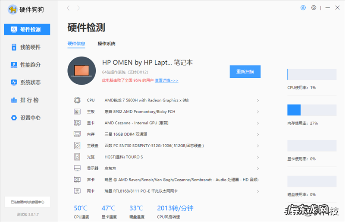This screenshot has width=345, height=222.
Task: Open the settings gear icon in title bar
Action: coord(314,8)
